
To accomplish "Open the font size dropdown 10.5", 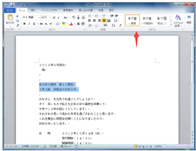I will coord(50,18).
